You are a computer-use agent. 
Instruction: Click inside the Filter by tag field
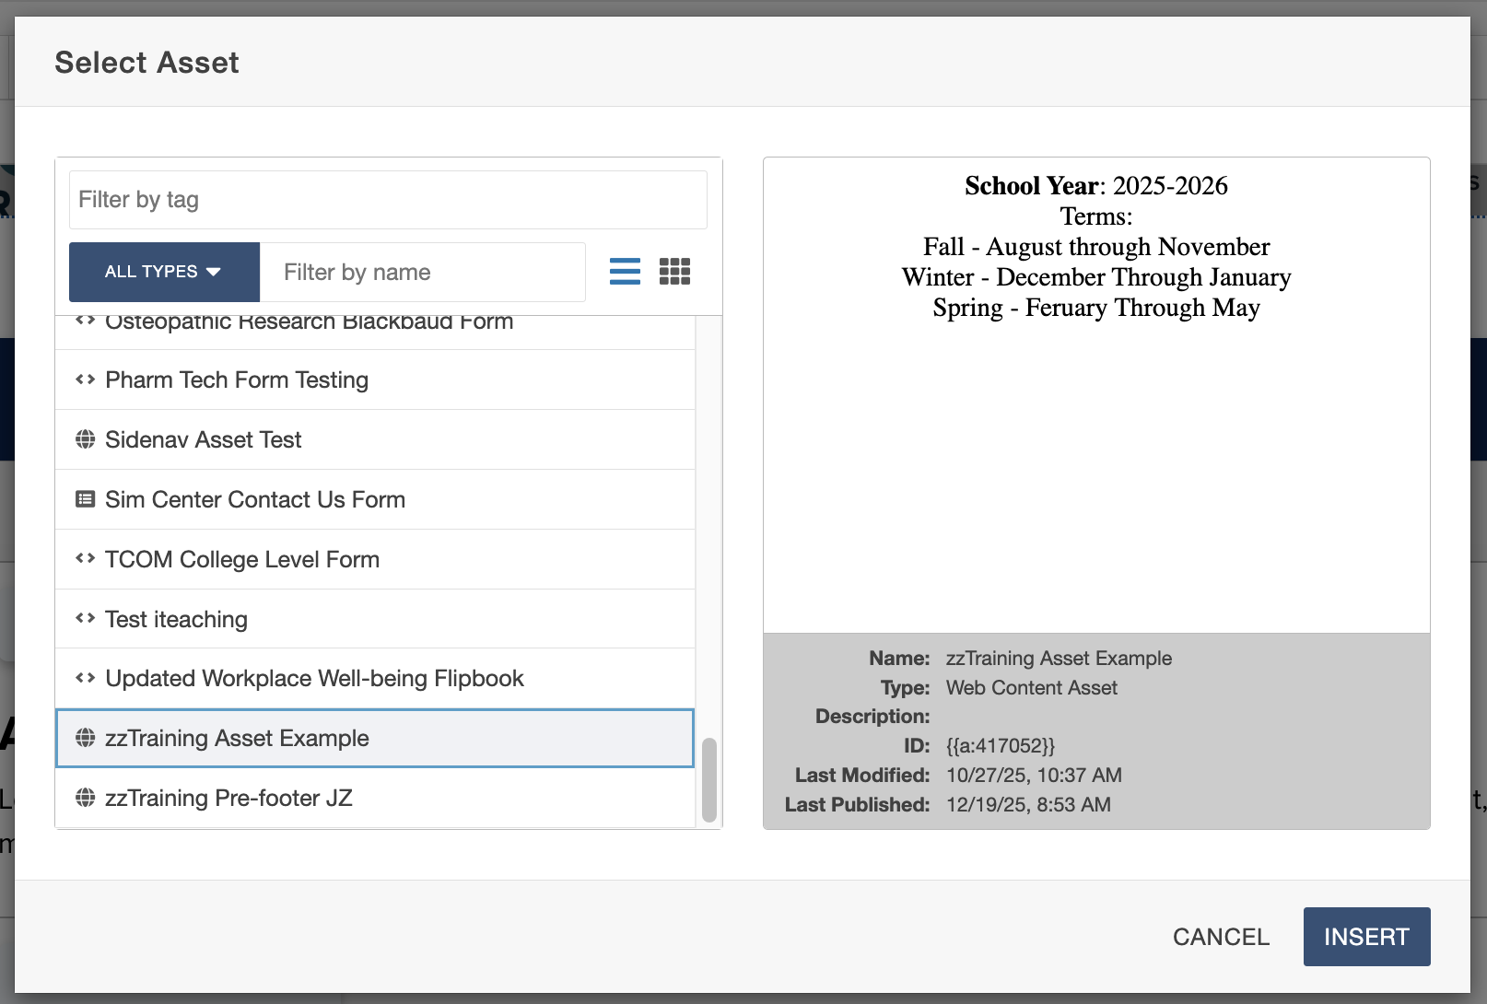click(x=388, y=200)
